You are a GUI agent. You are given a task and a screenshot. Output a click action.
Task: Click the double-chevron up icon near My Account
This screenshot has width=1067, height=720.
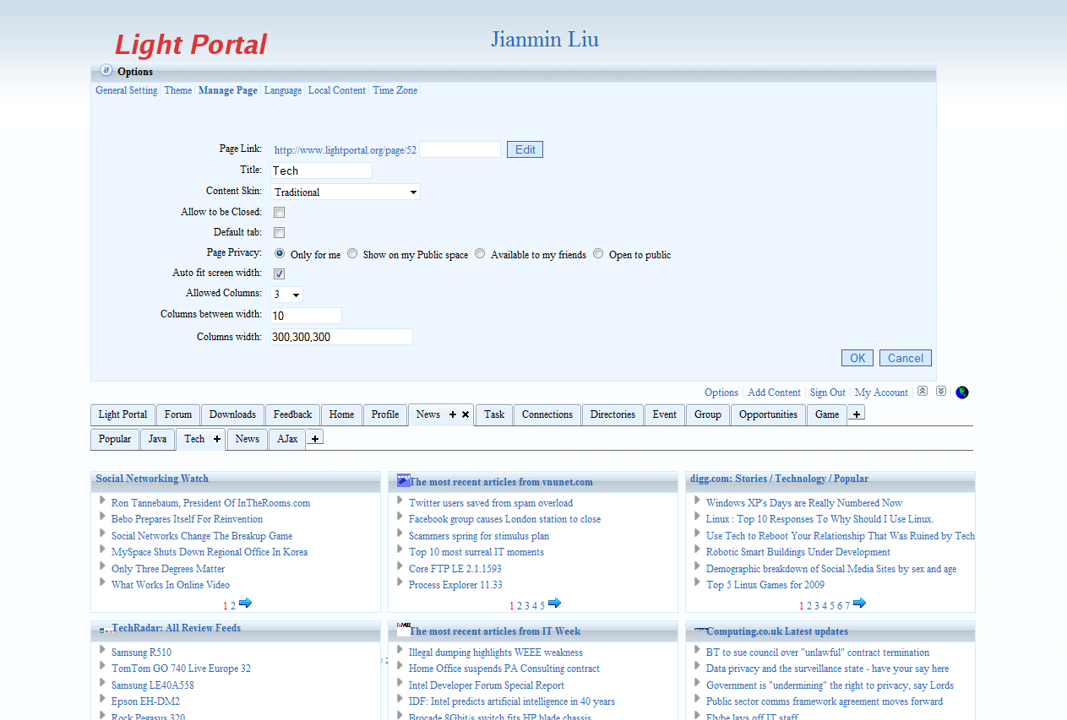[x=923, y=392]
